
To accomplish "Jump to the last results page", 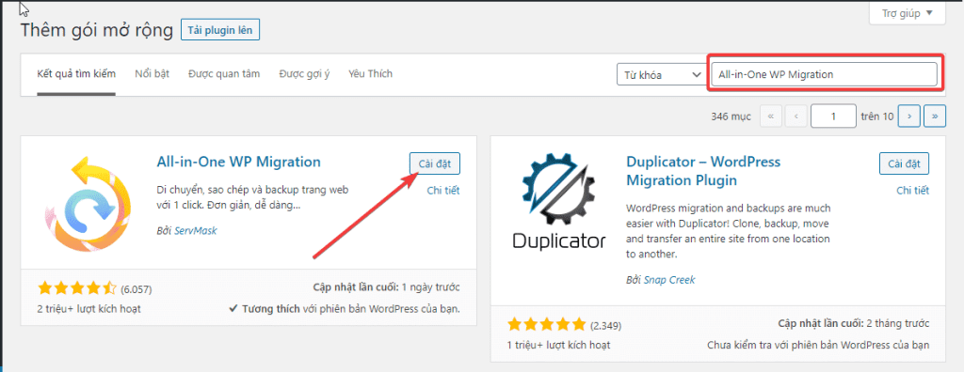I will coord(935,116).
